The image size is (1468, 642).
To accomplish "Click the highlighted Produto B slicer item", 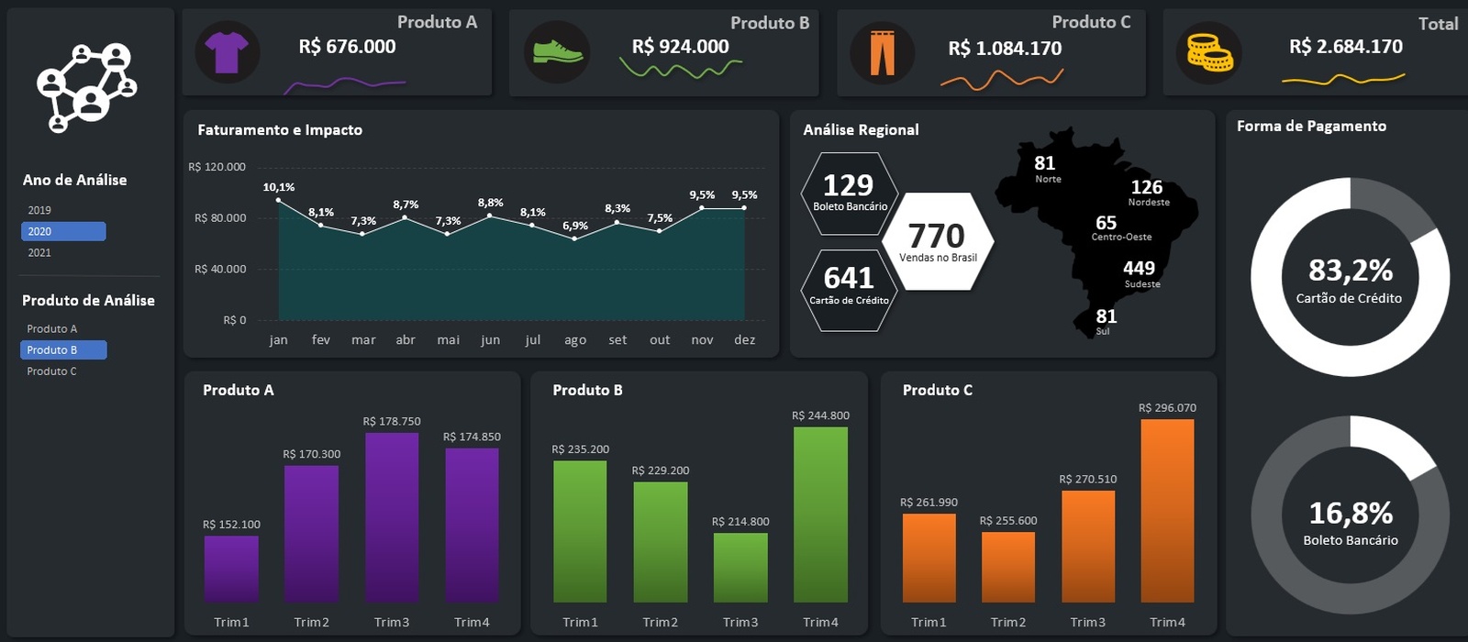I will click(63, 349).
